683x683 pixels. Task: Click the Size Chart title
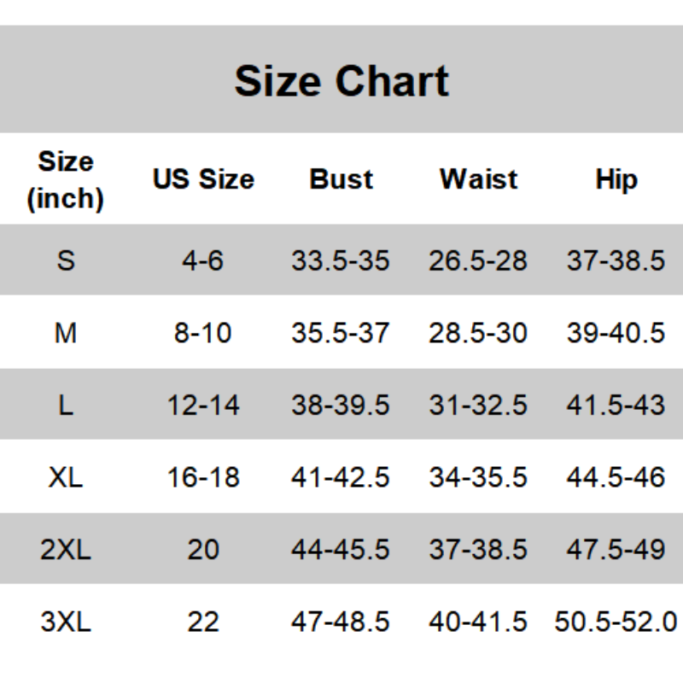[x=341, y=81]
